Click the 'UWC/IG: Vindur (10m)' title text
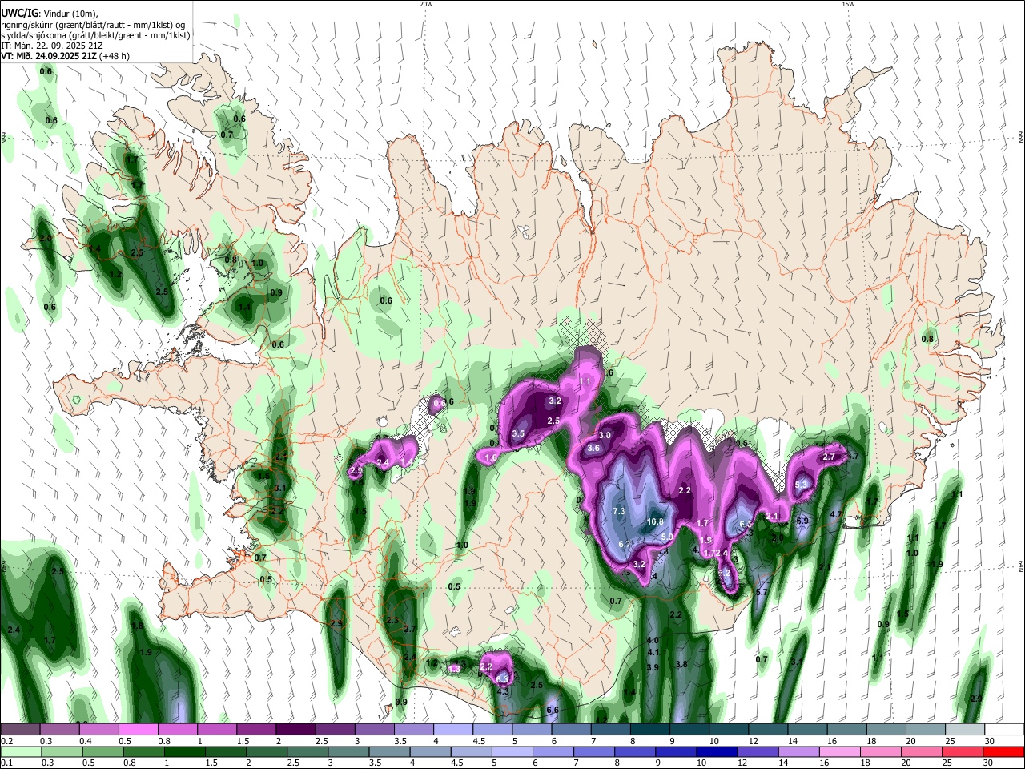1025x769 pixels. pos(49,14)
